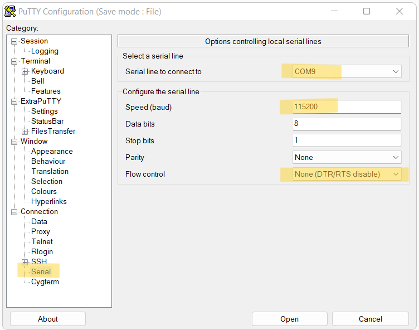Select the Session category
This screenshot has height=330, width=419.
[x=34, y=41]
